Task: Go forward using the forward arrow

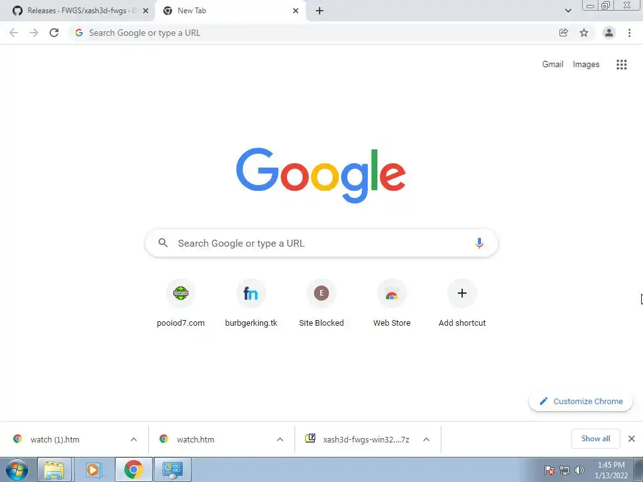Action: tap(34, 33)
